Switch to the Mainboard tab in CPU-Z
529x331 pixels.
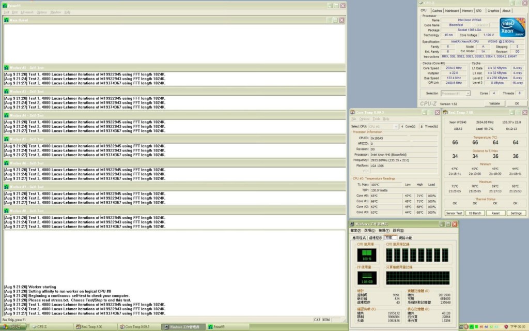pos(452,11)
